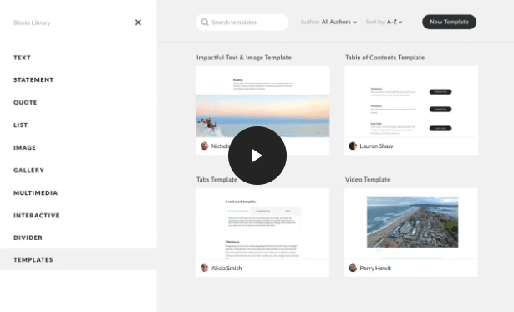Click the search magnifier icon
The image size is (514, 312).
pyautogui.click(x=205, y=23)
